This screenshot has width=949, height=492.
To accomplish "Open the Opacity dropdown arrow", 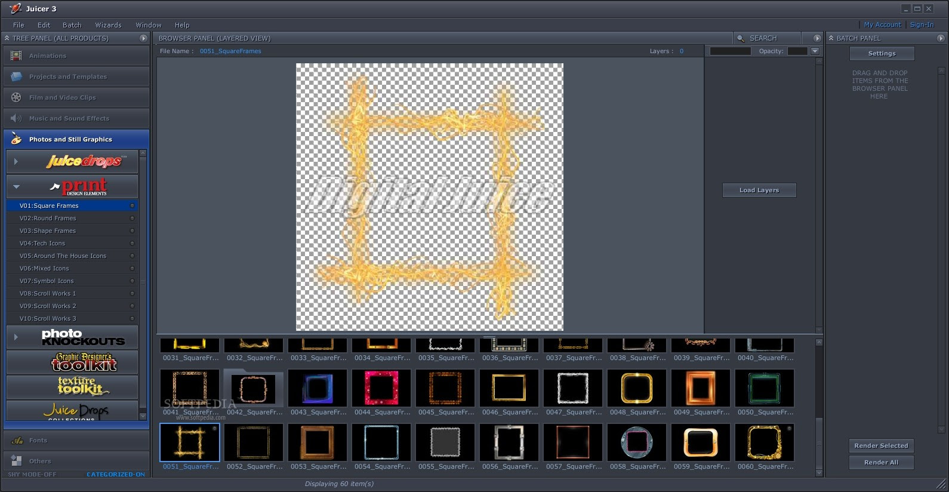I will pos(815,51).
